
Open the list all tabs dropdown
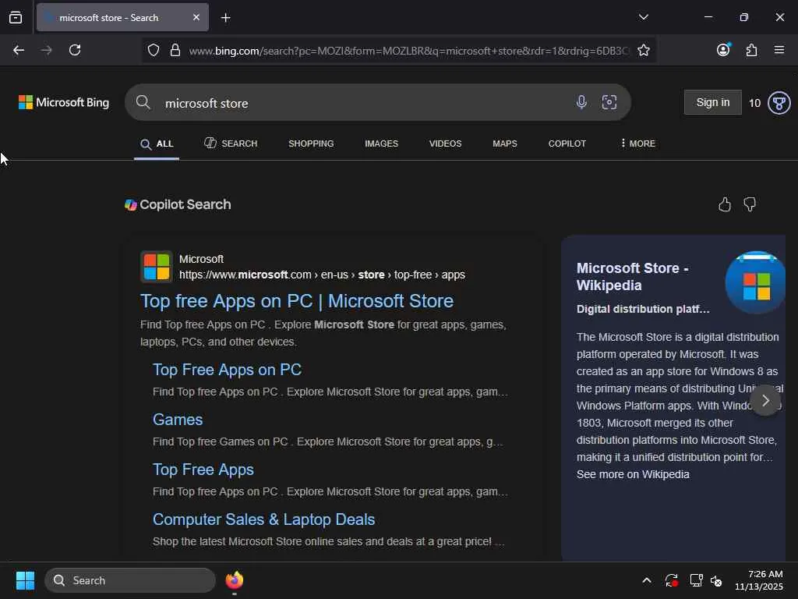tap(643, 17)
